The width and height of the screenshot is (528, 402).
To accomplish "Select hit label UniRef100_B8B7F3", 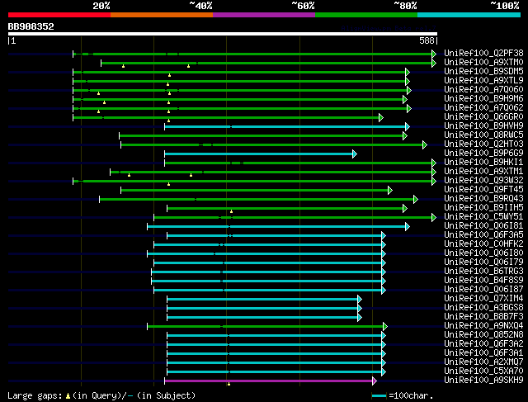I will click(483, 317).
